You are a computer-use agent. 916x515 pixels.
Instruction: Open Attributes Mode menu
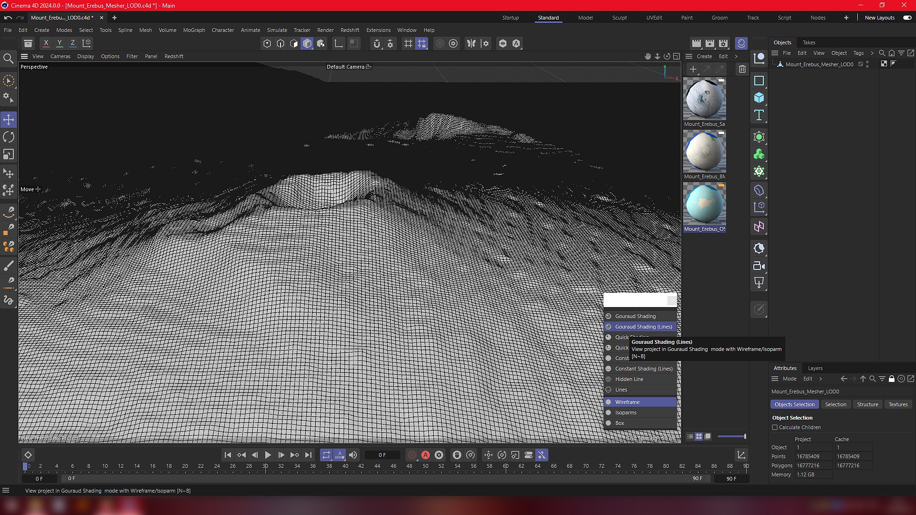pyautogui.click(x=790, y=379)
